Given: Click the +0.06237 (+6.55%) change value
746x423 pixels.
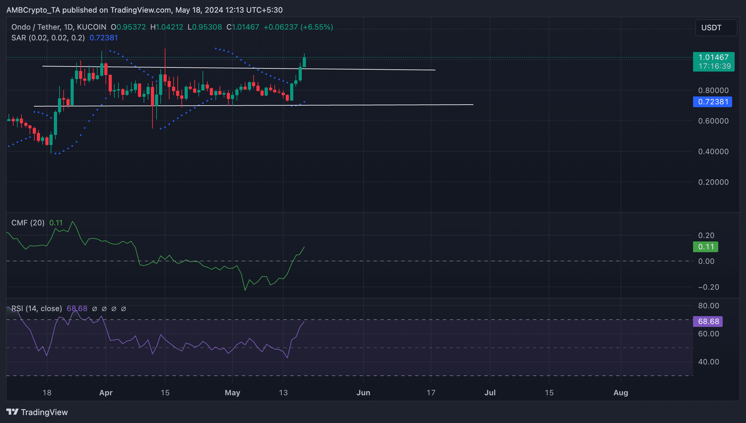Looking at the screenshot, I should 298,27.
